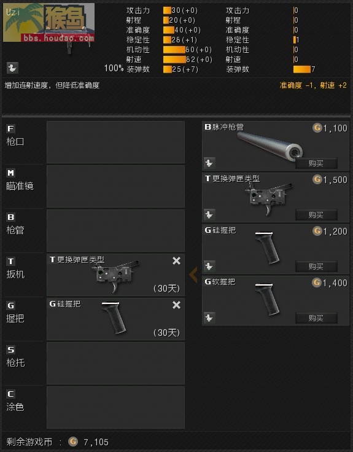Click duck icon on 脉冲枪管 shop item

(209, 163)
